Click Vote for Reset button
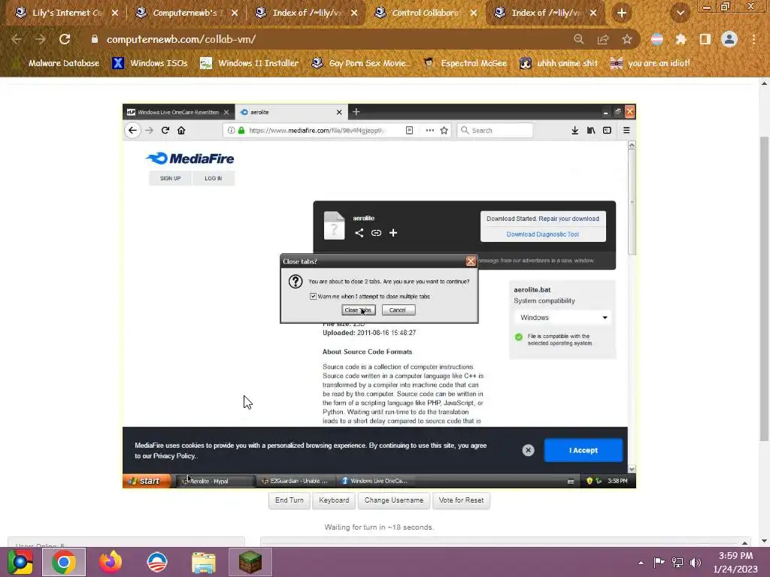Viewport: 770px width, 577px height. click(461, 500)
